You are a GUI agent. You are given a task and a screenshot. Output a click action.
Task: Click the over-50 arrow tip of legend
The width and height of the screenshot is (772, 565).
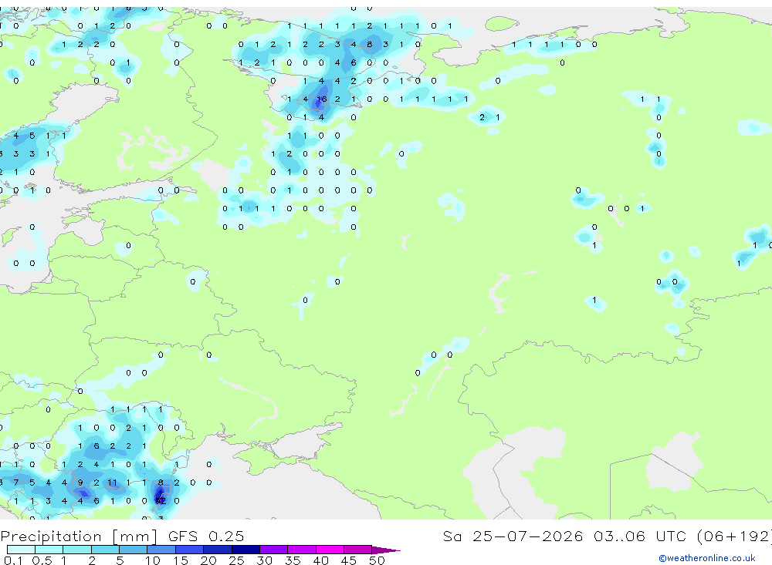click(x=387, y=550)
